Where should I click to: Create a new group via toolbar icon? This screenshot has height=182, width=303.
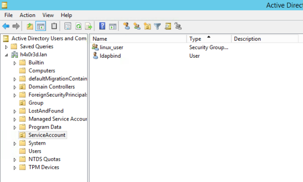tap(137, 26)
